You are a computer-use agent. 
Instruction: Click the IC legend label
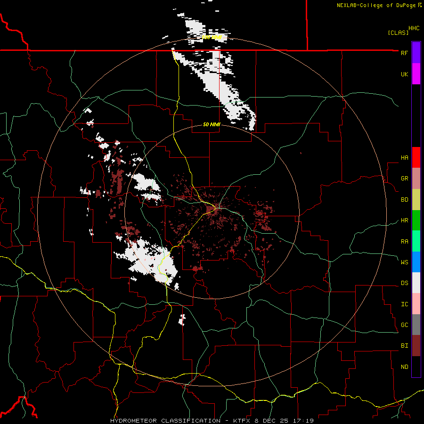tap(404, 304)
